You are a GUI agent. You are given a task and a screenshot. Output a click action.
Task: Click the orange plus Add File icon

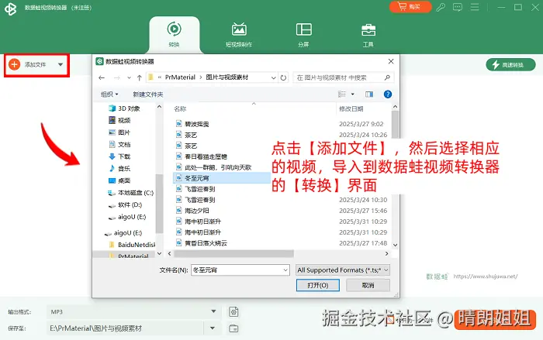tap(14, 64)
